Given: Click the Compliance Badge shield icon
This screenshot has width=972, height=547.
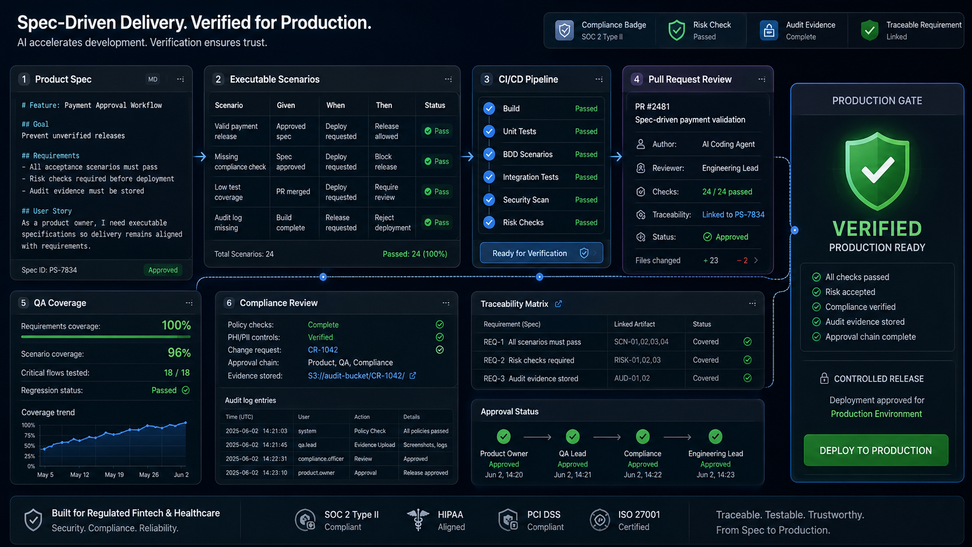Looking at the screenshot, I should [x=564, y=30].
